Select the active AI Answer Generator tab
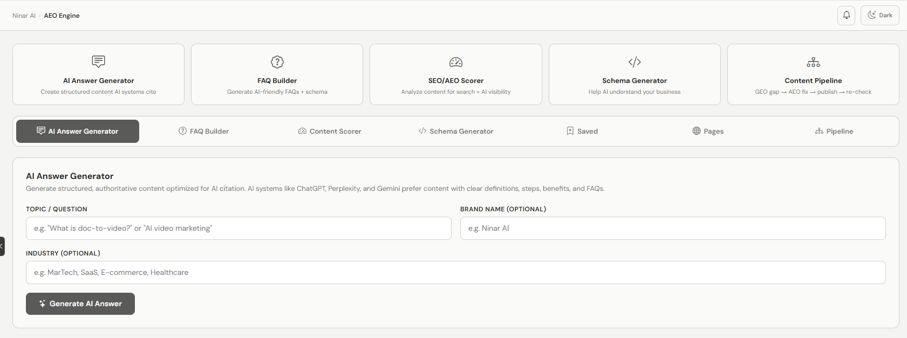Viewport: 907px width, 338px height. [78, 131]
